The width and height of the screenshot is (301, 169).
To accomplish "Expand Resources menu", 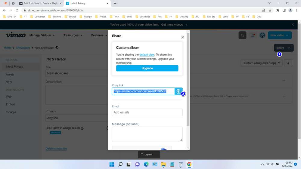I will click(x=73, y=35).
